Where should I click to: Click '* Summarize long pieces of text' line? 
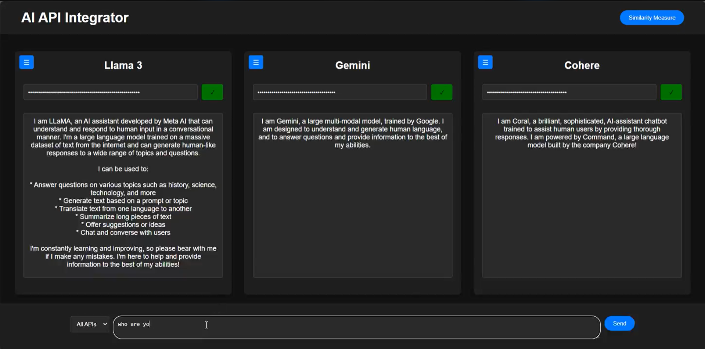pos(123,217)
